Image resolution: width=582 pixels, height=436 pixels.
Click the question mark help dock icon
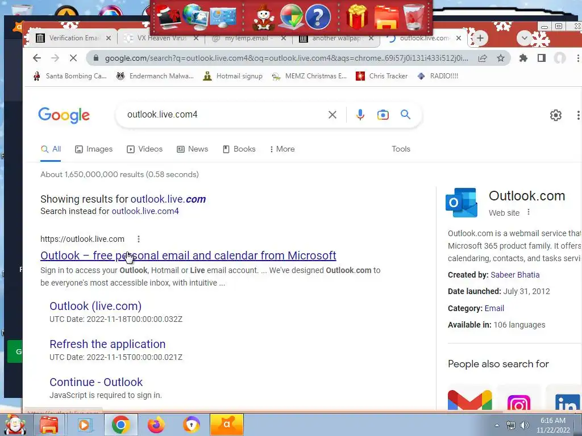click(318, 16)
